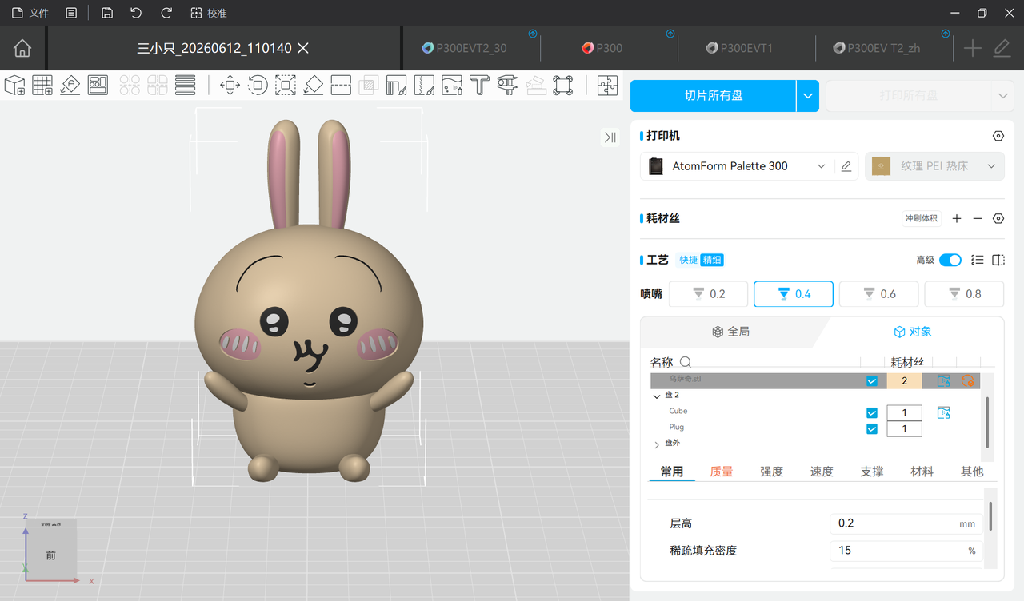Open the Assembly view puzzle icon

pos(608,85)
